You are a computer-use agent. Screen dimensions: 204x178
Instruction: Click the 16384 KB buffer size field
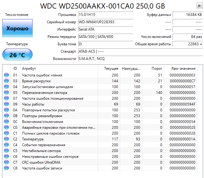tap(187, 15)
